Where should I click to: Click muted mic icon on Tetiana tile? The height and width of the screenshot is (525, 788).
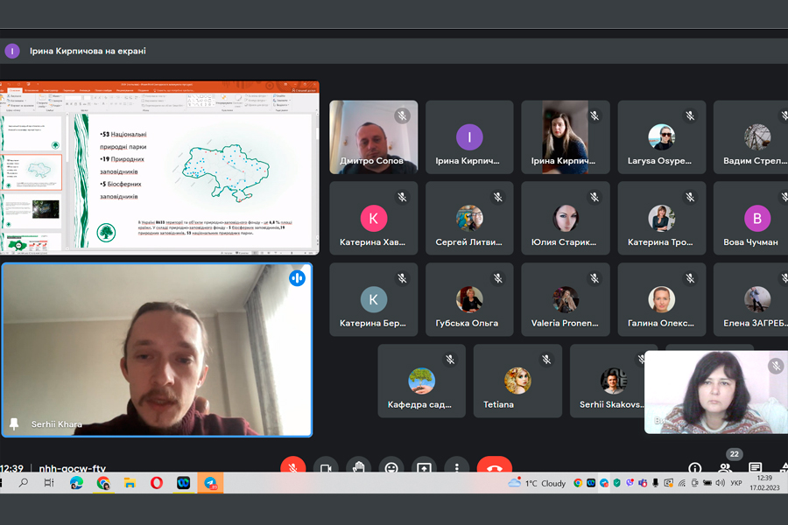pos(546,360)
